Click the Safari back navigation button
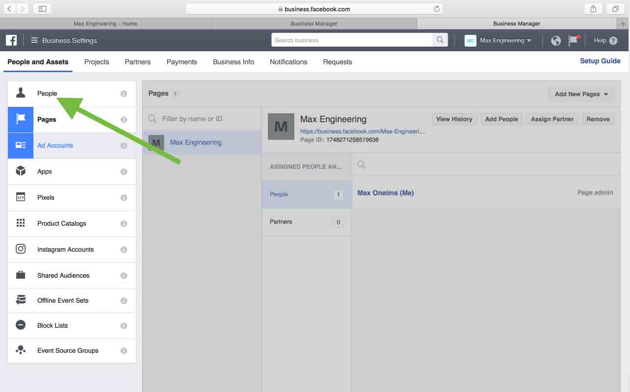 (x=10, y=9)
